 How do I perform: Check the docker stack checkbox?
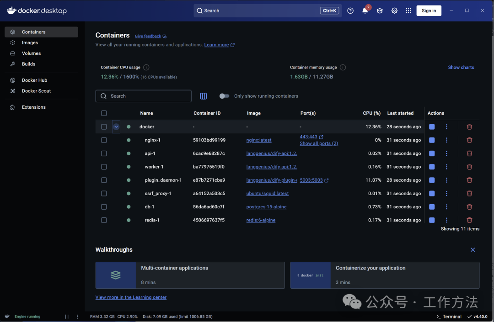pos(104,127)
